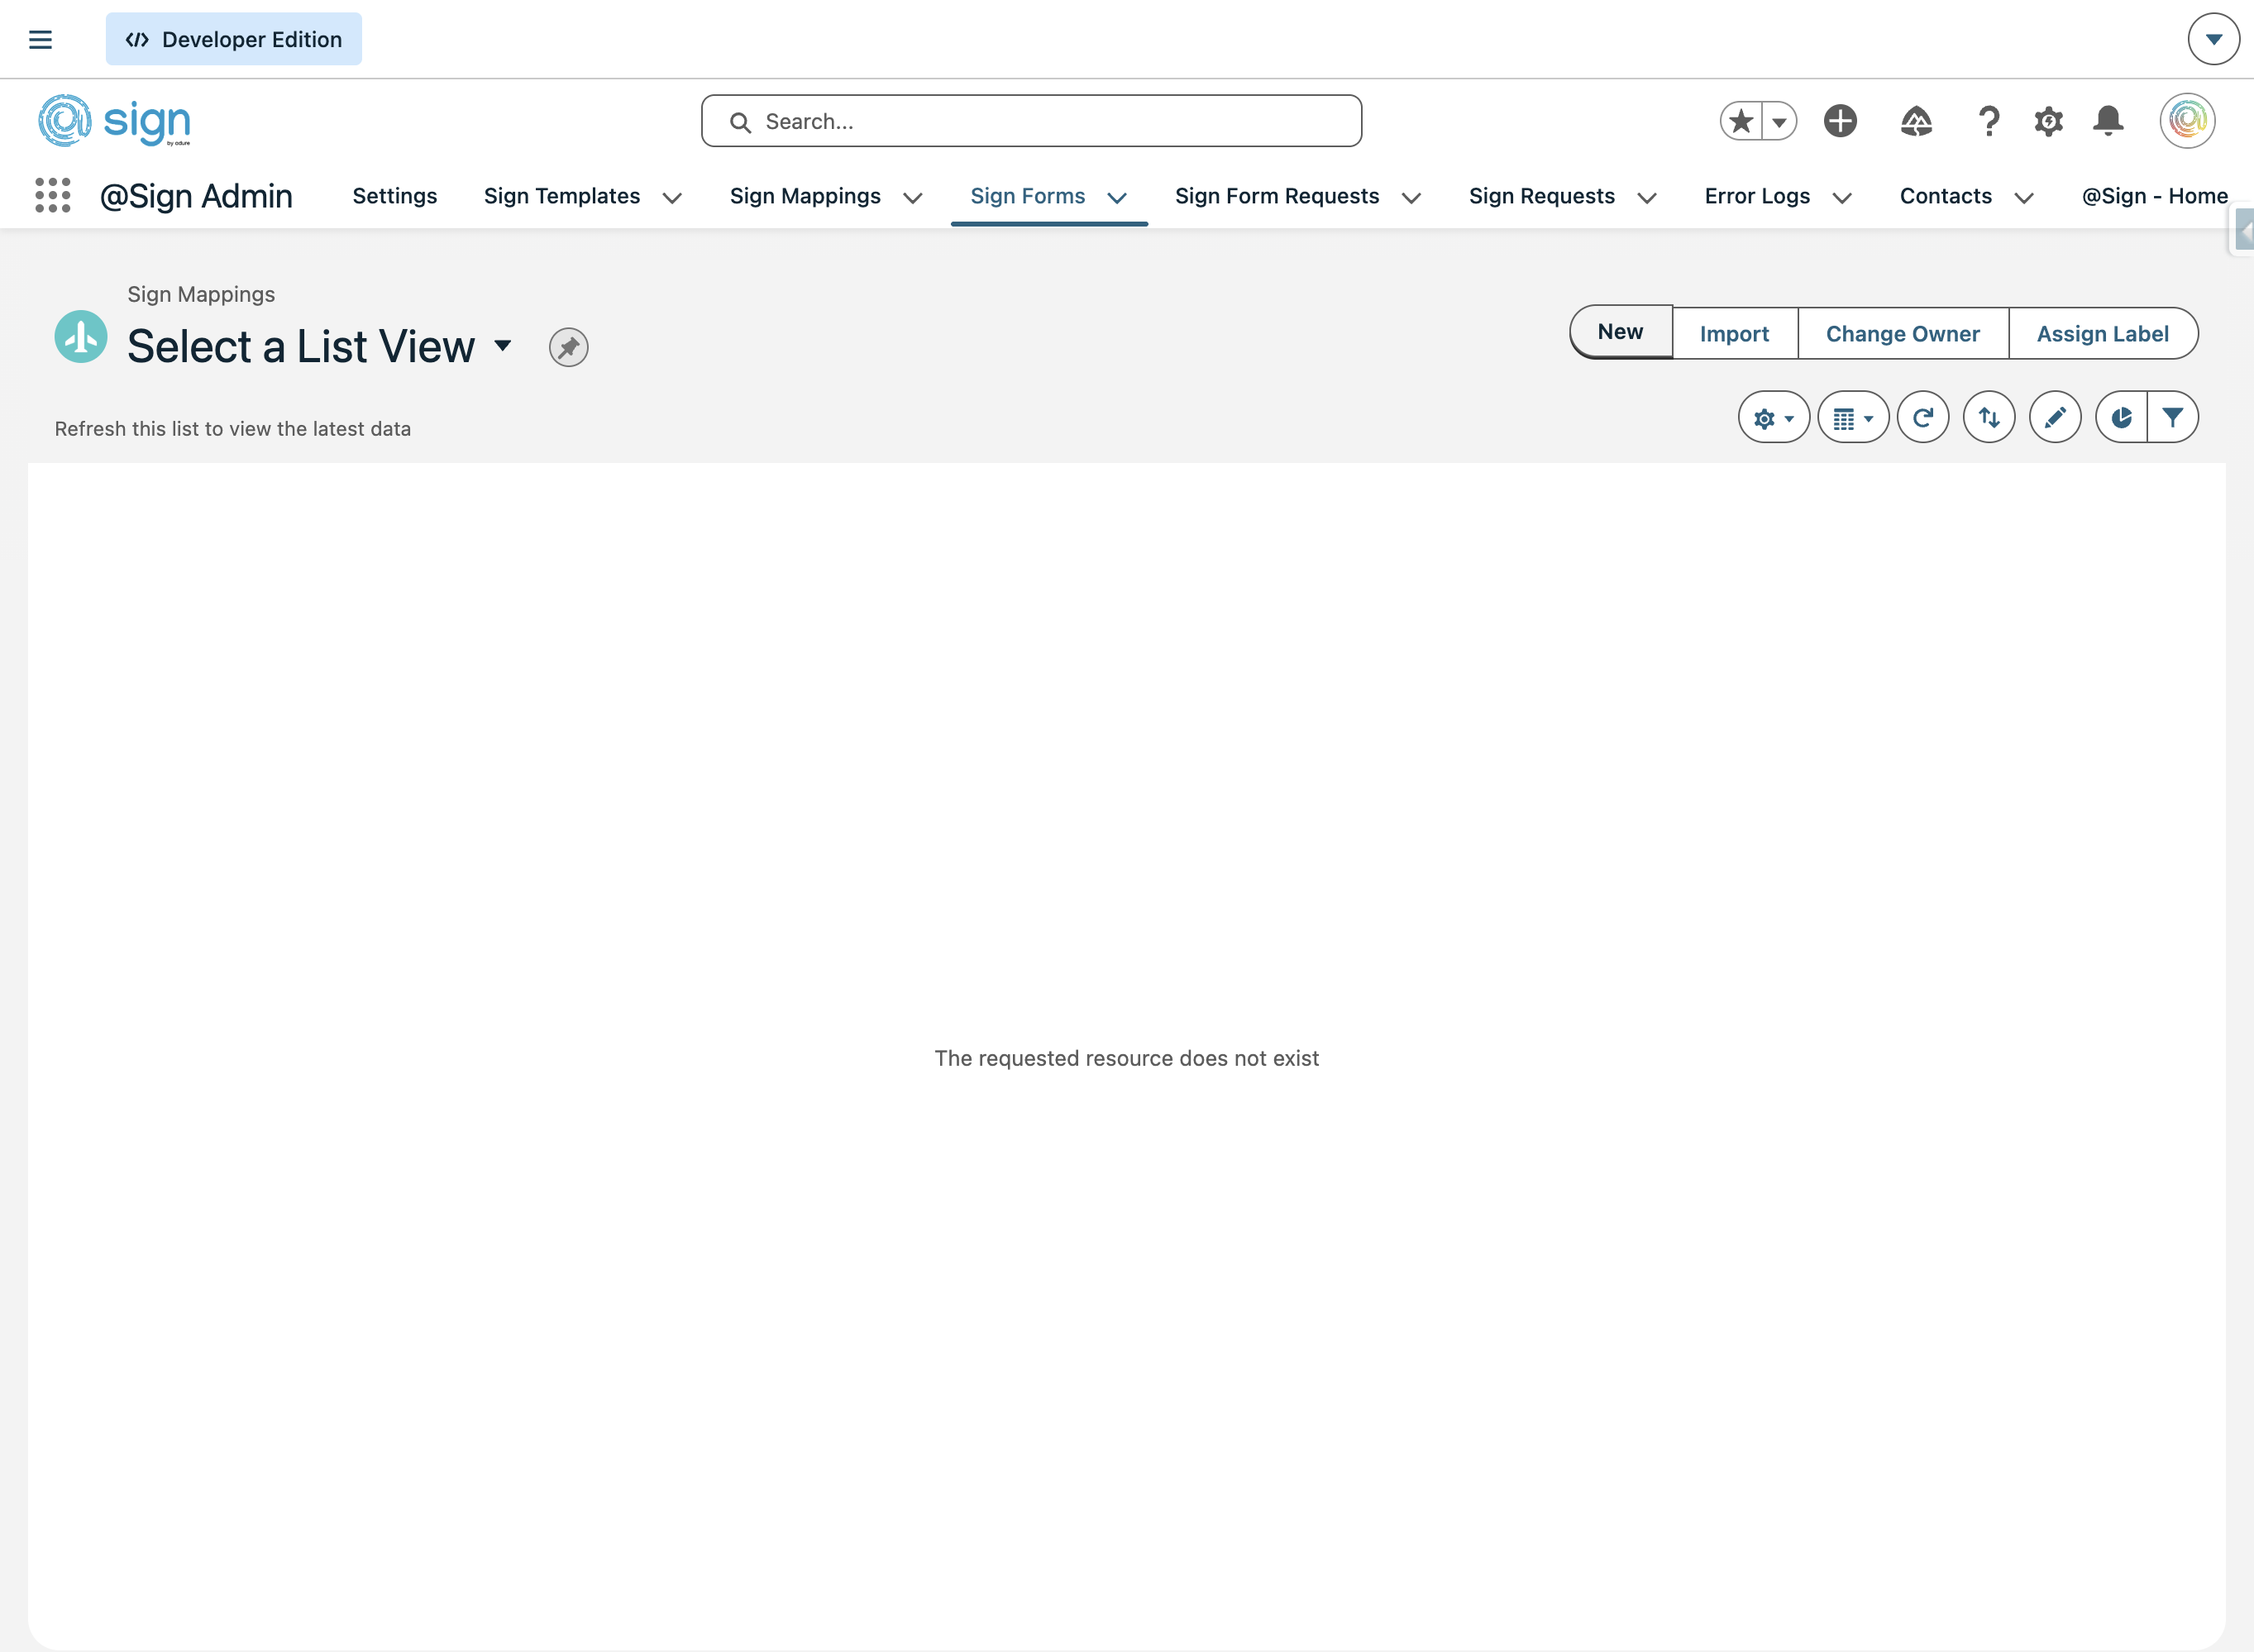Click the inline edit pencil icon

2054,417
